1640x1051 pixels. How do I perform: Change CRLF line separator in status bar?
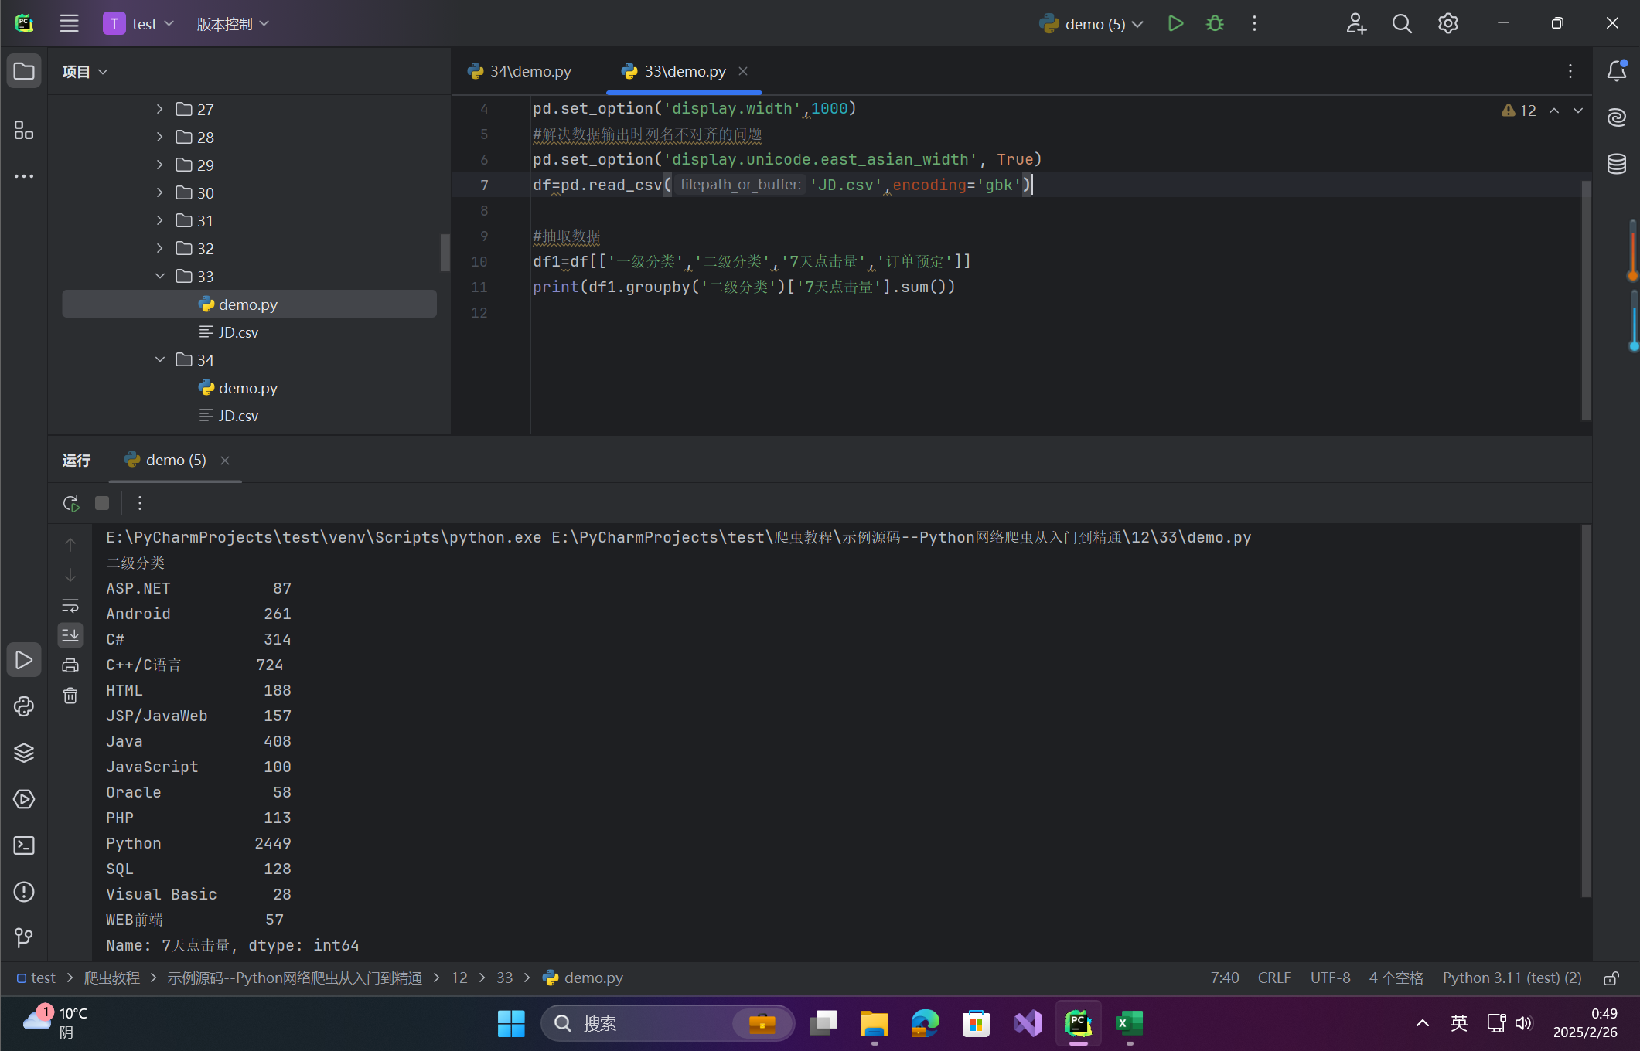click(x=1274, y=978)
